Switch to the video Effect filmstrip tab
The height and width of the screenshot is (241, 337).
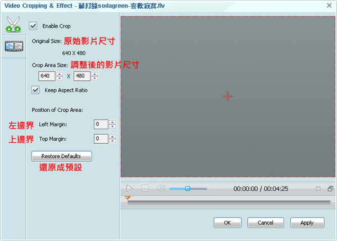14,46
